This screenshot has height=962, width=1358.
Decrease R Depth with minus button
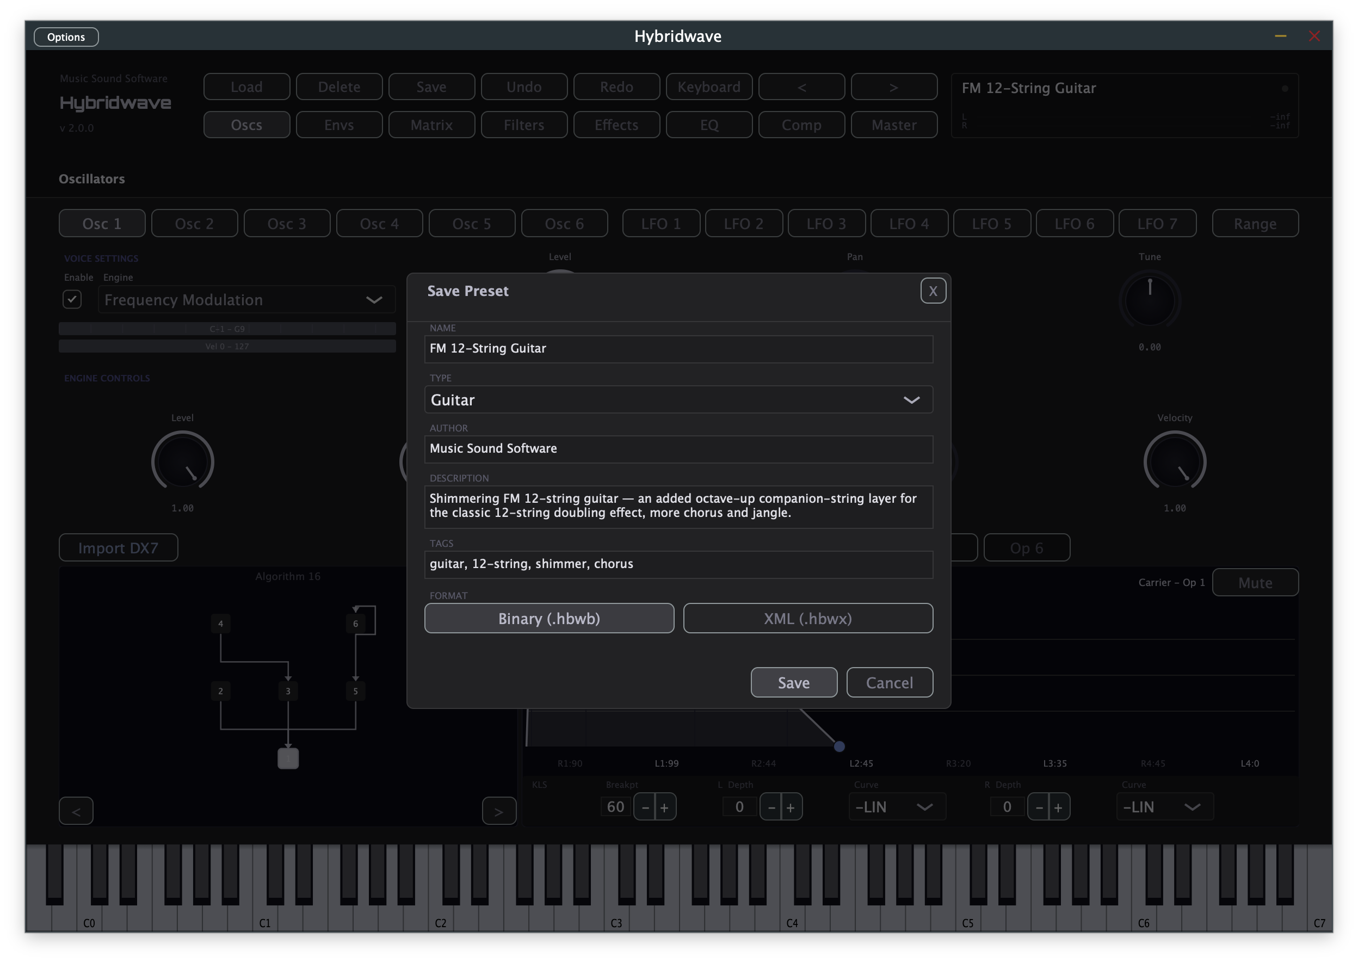coord(1038,807)
